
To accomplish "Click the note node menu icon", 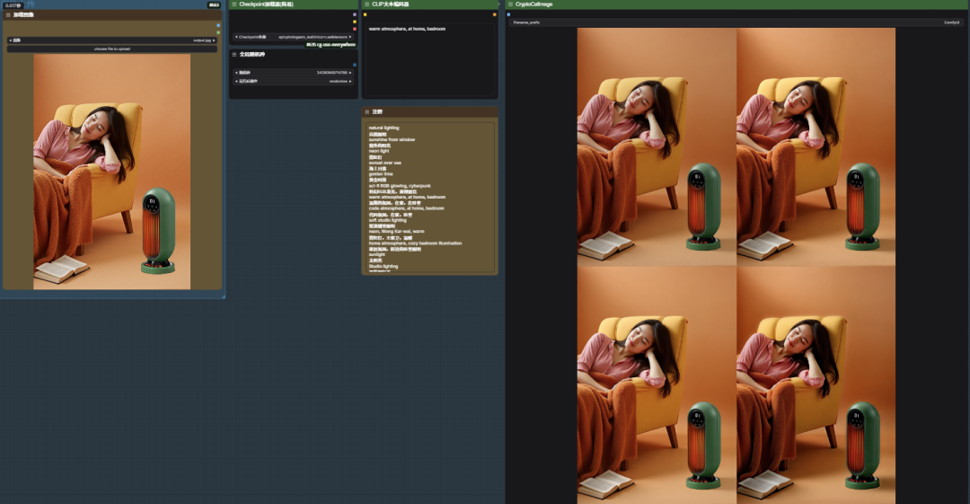I will click(366, 112).
